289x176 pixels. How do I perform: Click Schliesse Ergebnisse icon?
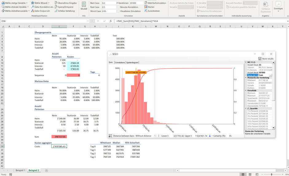pos(265,5)
